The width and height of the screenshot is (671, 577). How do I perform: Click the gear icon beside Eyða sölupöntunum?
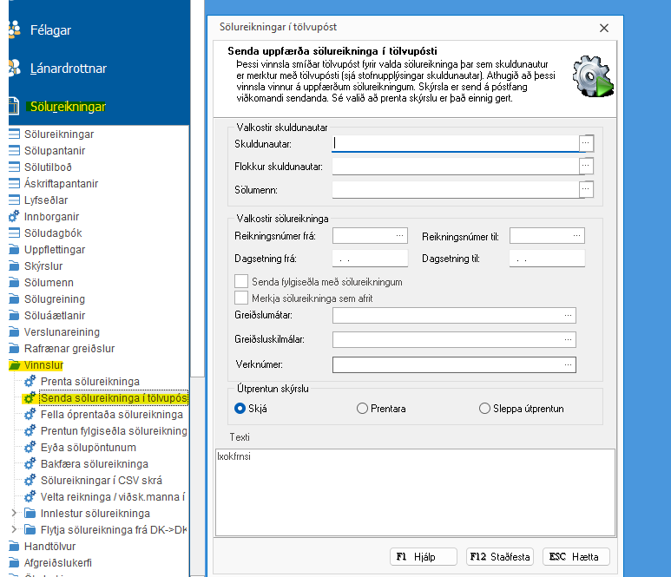point(30,448)
